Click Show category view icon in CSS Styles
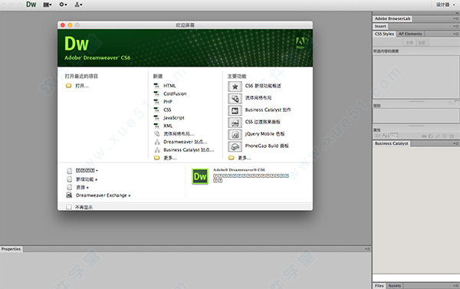The image size is (460, 289). pos(377,135)
